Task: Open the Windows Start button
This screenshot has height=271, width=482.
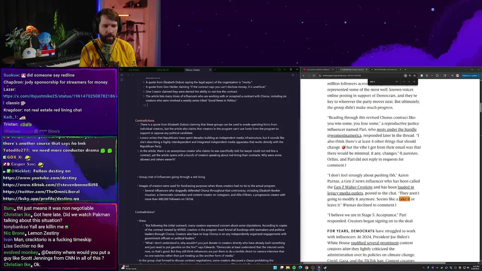Action: (275, 268)
